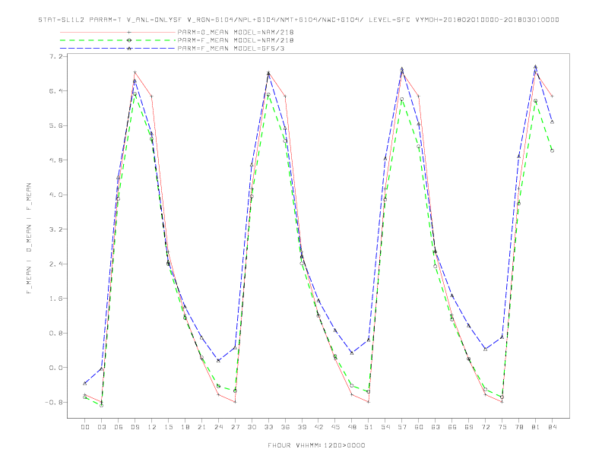Screen dimensions: 602x465
Task: Click x-axis tick label 30
Action: (x=252, y=427)
